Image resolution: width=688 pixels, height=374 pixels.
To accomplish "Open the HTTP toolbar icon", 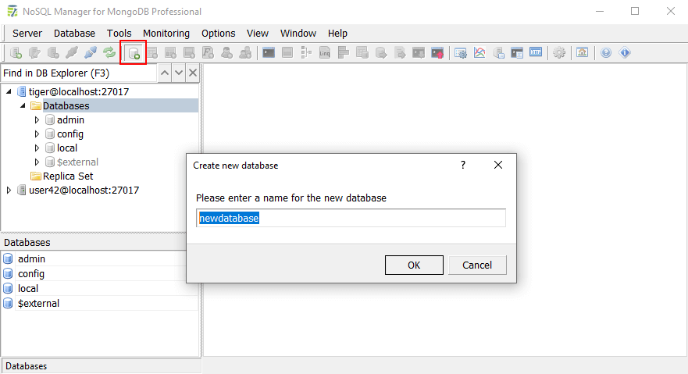I will [x=536, y=53].
